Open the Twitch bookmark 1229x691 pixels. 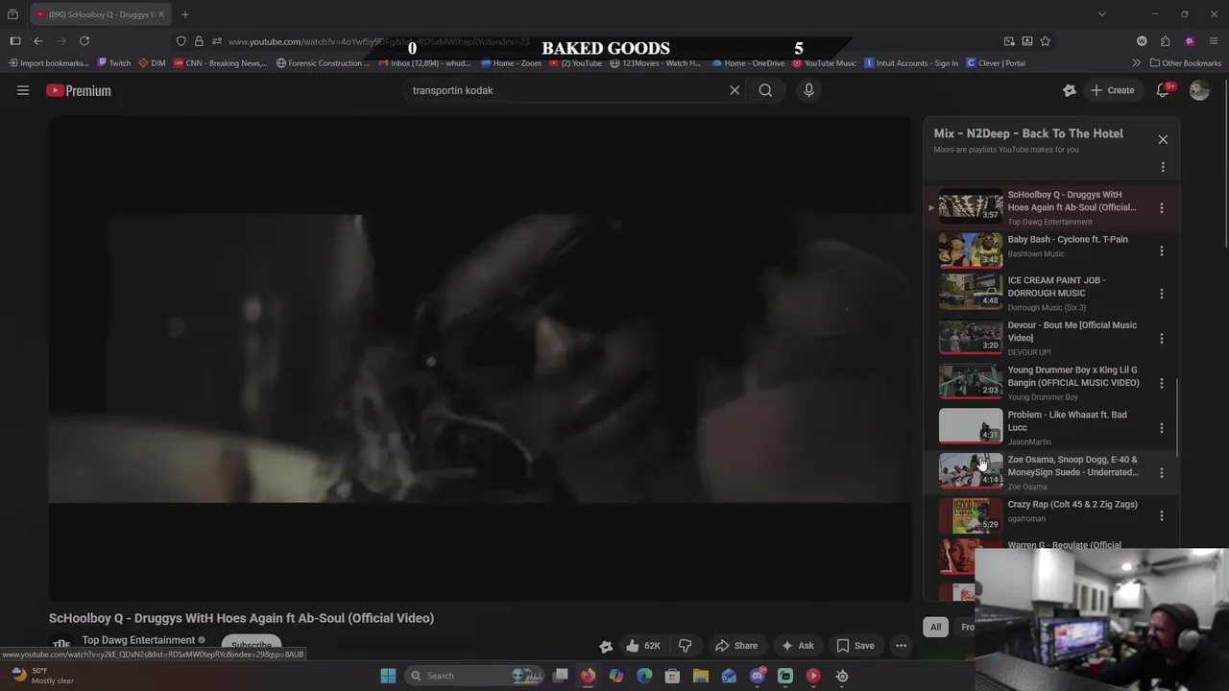[x=114, y=63]
